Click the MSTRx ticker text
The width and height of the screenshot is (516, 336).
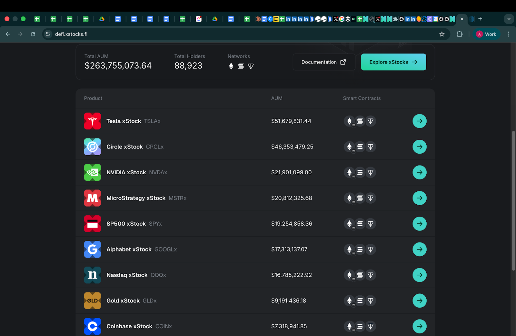tap(178, 198)
